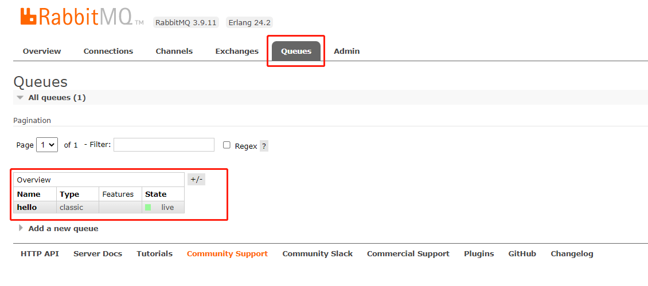Click the classic type cell
Viewport: 648px width, 286px height.
coord(77,207)
